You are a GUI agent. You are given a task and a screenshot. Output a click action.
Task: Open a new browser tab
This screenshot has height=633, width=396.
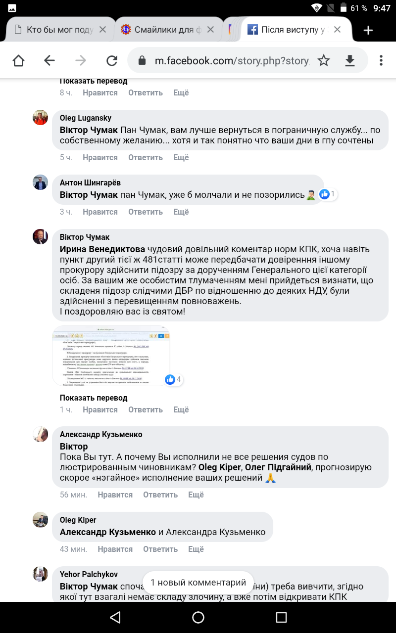368,30
